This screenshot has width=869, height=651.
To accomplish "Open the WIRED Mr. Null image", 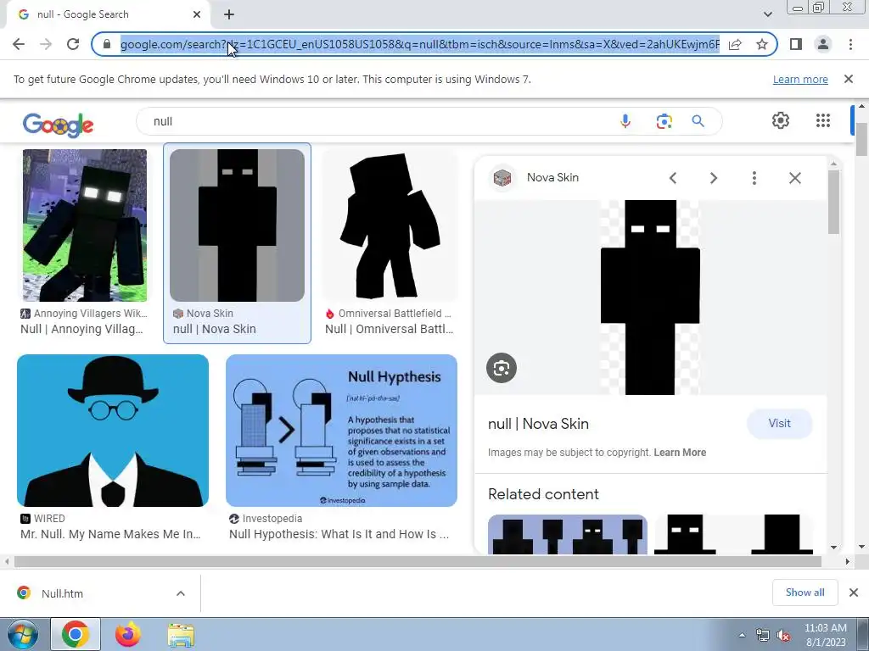I will (x=113, y=431).
